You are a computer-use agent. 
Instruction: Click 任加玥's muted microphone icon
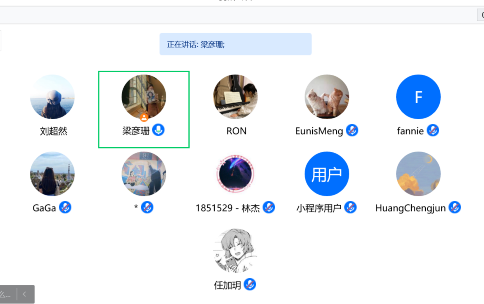point(250,285)
